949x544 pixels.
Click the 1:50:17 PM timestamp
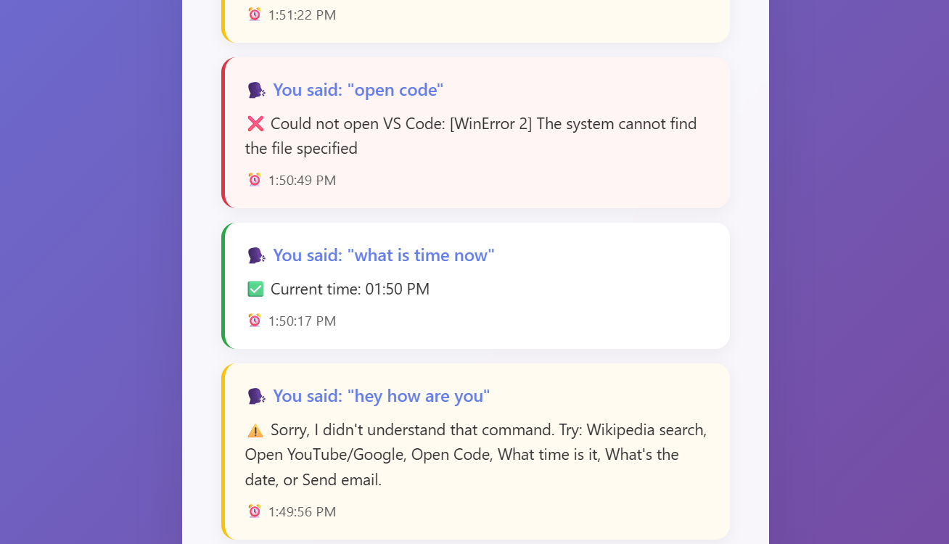302,321
